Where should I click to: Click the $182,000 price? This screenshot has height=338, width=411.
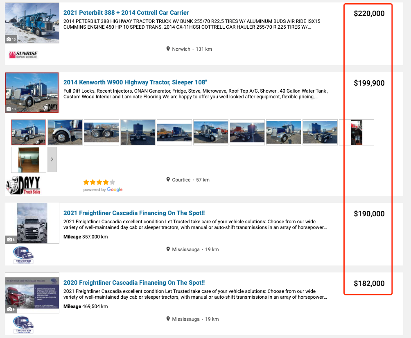coord(369,283)
